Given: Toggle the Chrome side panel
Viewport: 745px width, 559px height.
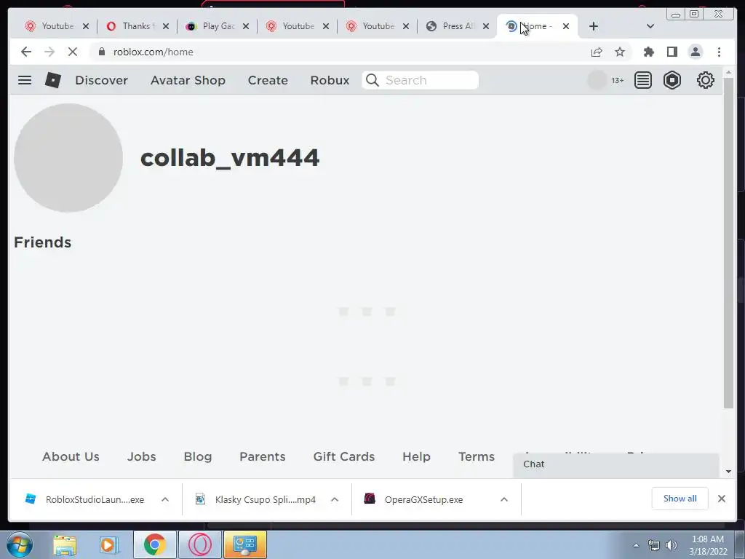Looking at the screenshot, I should click(672, 52).
